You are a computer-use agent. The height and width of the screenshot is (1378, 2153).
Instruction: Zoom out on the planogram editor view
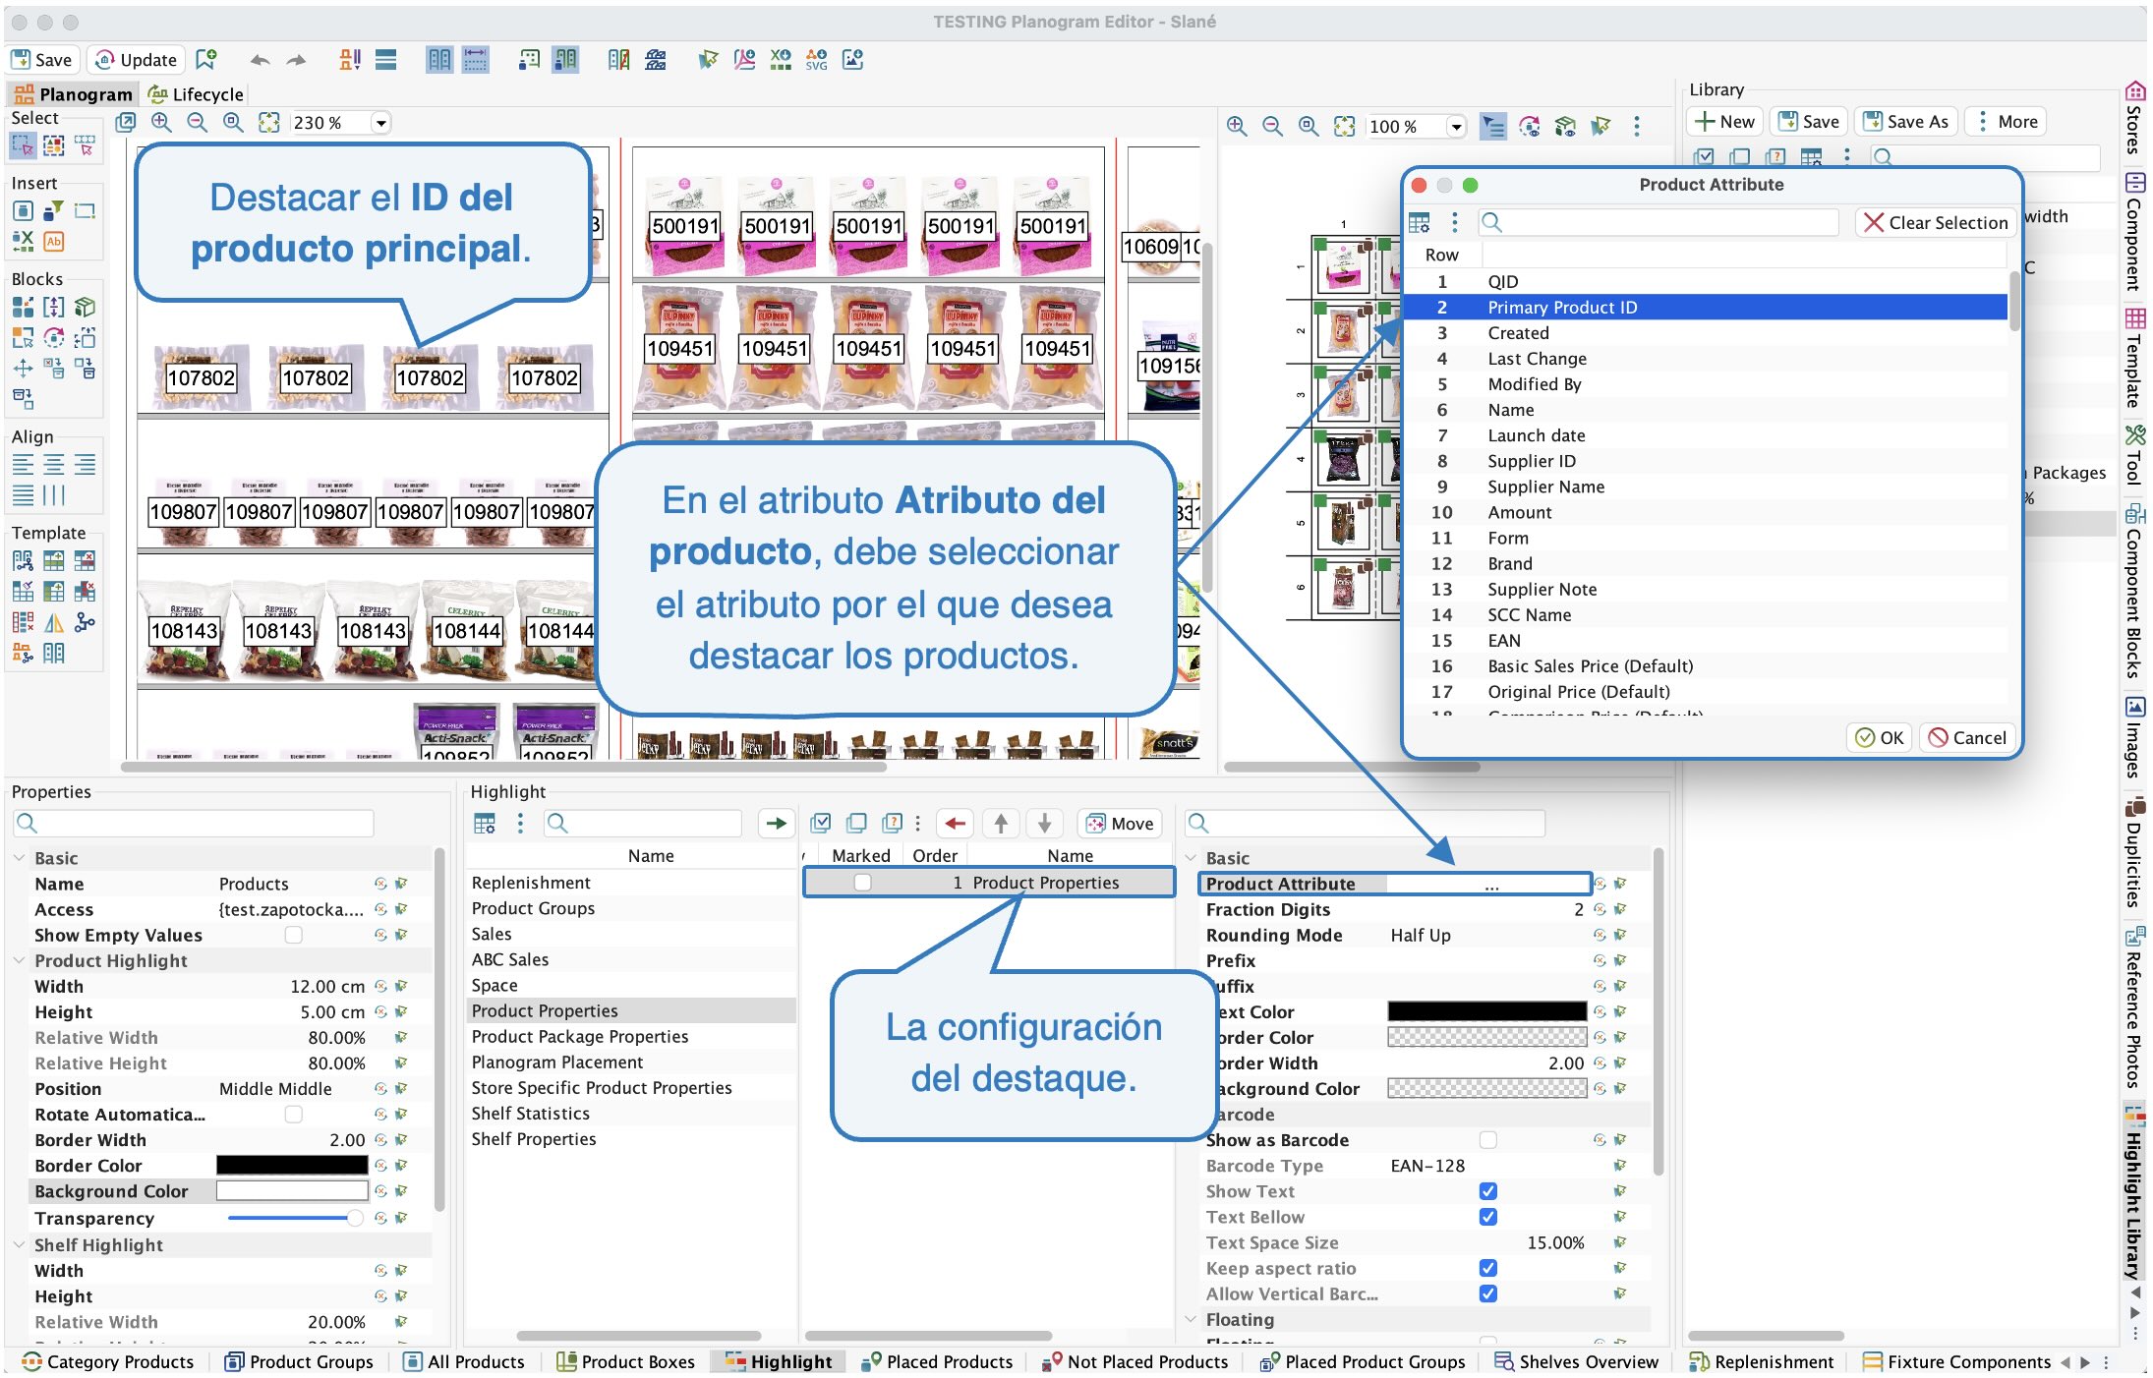197,122
